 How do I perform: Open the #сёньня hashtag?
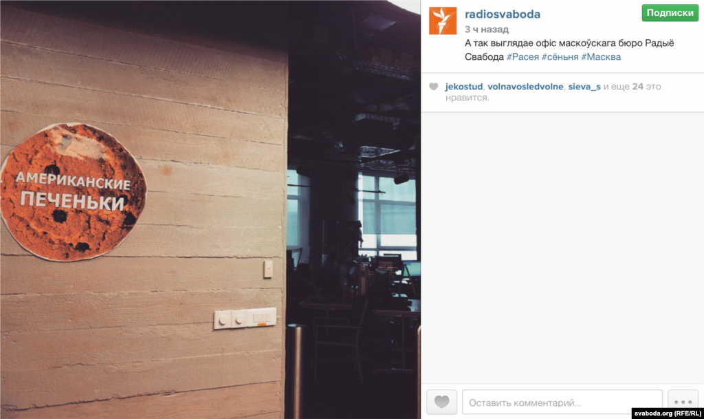(x=560, y=57)
